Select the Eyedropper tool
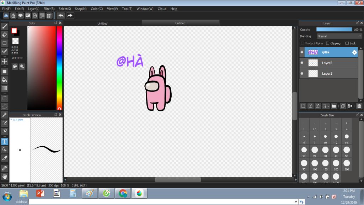 pyautogui.click(x=4, y=168)
